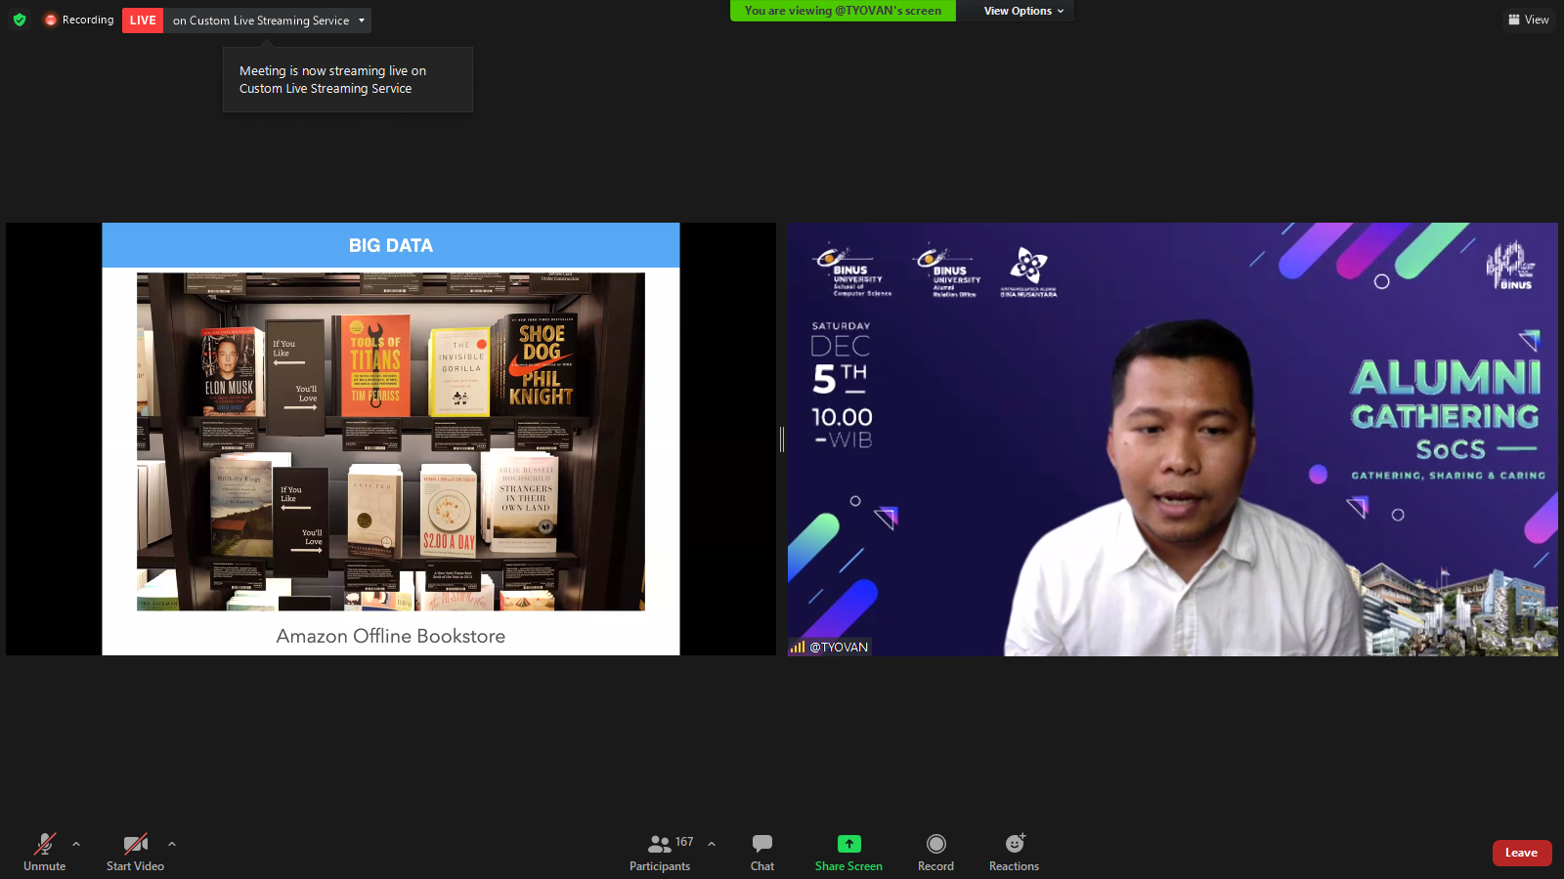Open the Chat panel
The image size is (1564, 879).
coord(762,852)
